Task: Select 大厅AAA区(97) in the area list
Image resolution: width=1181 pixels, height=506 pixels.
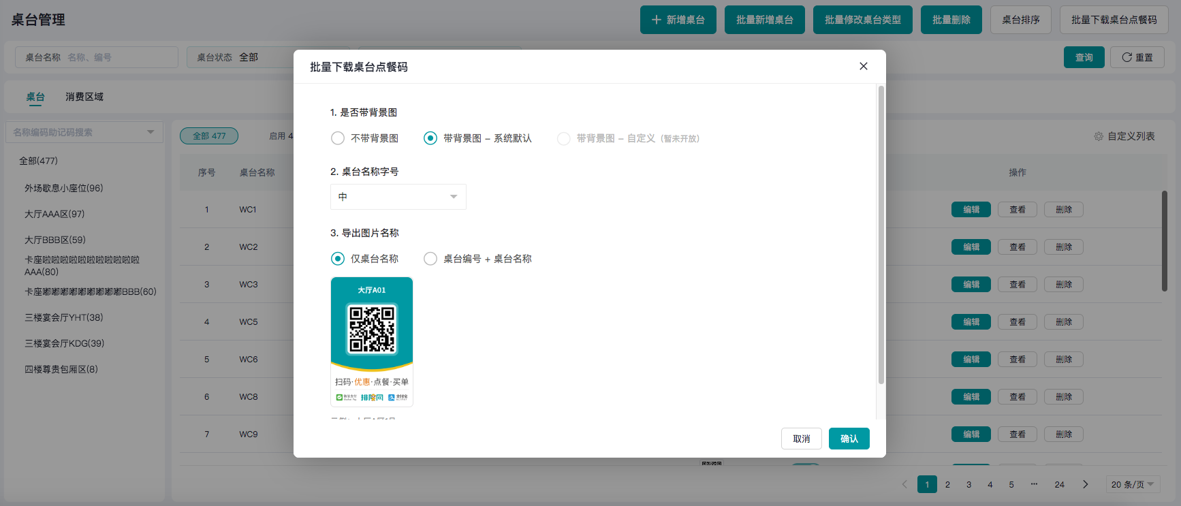Action: click(54, 214)
